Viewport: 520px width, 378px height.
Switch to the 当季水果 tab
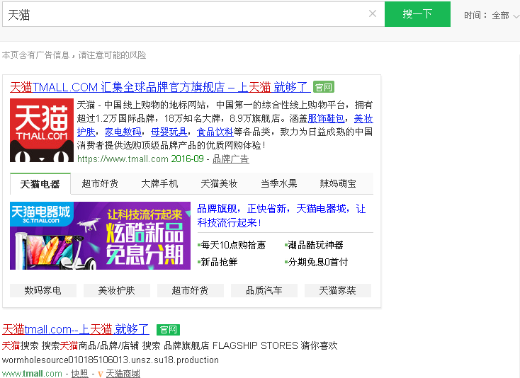(x=278, y=183)
